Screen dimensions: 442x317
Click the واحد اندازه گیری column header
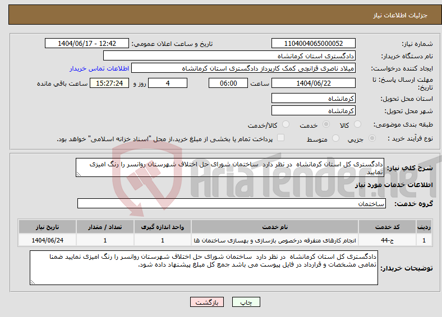tap(163, 227)
